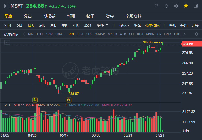
Task: Open the 个股资料 tab
Action: [x=133, y=16]
